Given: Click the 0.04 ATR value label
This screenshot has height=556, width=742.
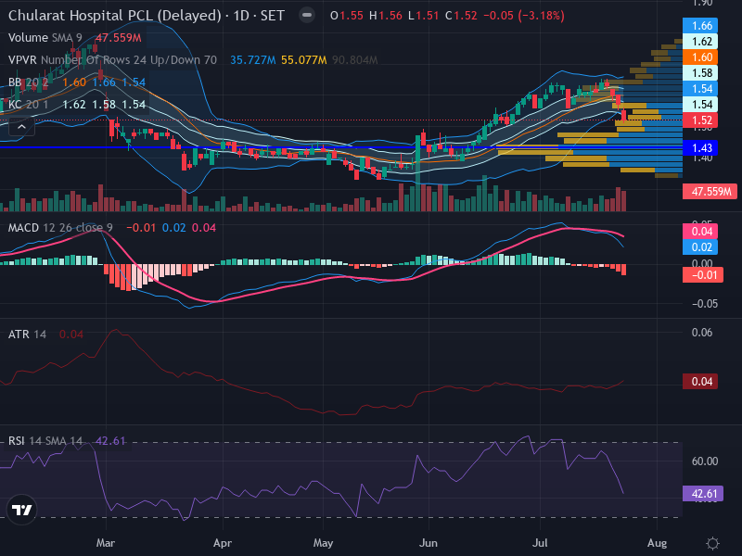Looking at the screenshot, I should point(700,382).
